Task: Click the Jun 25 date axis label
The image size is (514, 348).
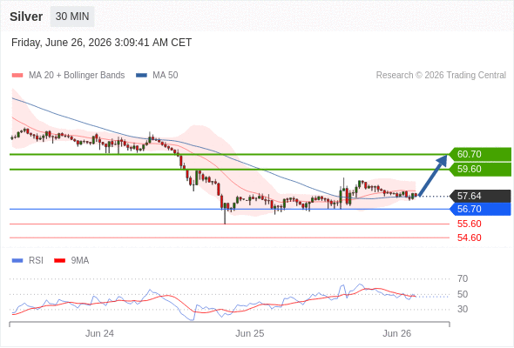Action: click(x=249, y=333)
